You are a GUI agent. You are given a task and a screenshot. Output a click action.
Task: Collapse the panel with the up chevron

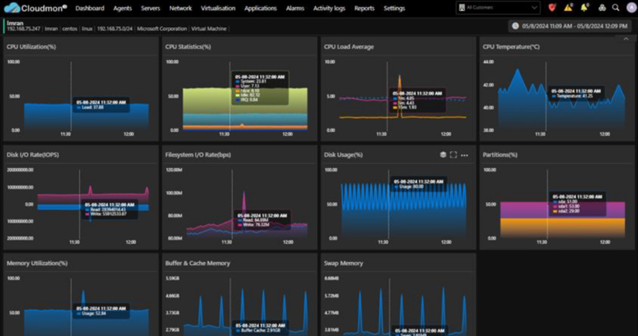point(626,39)
